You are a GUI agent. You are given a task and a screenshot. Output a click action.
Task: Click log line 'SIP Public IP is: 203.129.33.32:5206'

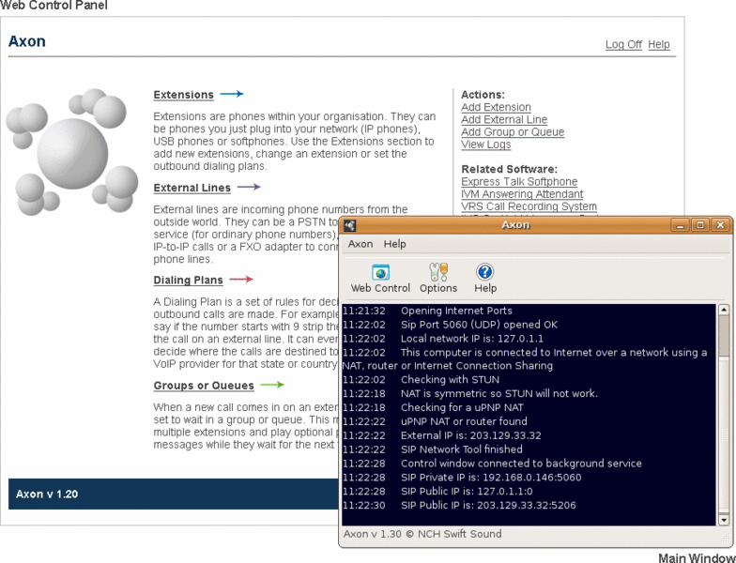(x=488, y=505)
